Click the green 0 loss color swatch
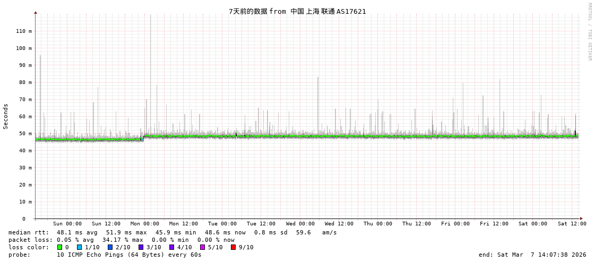 coord(59,248)
